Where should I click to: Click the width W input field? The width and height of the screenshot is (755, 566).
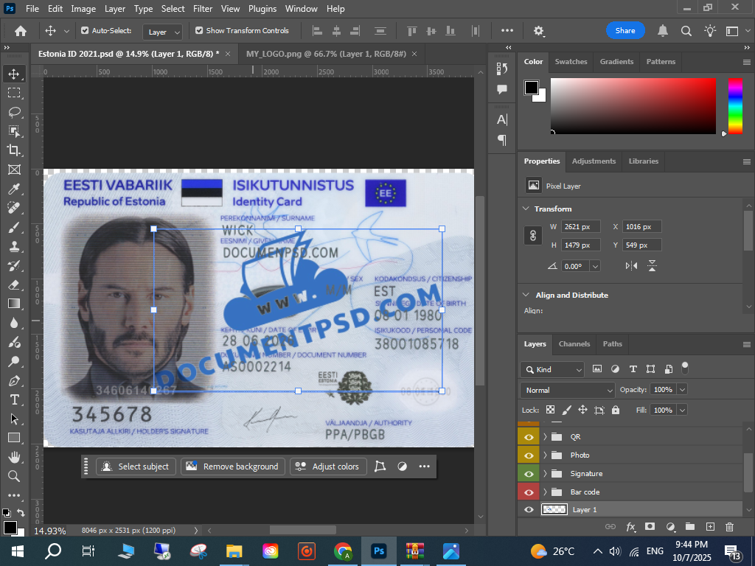click(x=580, y=227)
